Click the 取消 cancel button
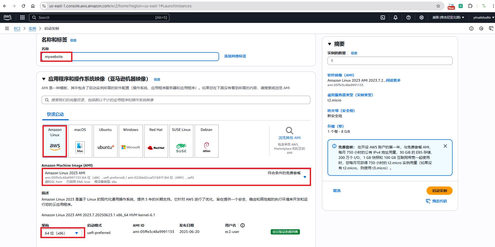This screenshot has width=495, height=247. click(x=337, y=191)
